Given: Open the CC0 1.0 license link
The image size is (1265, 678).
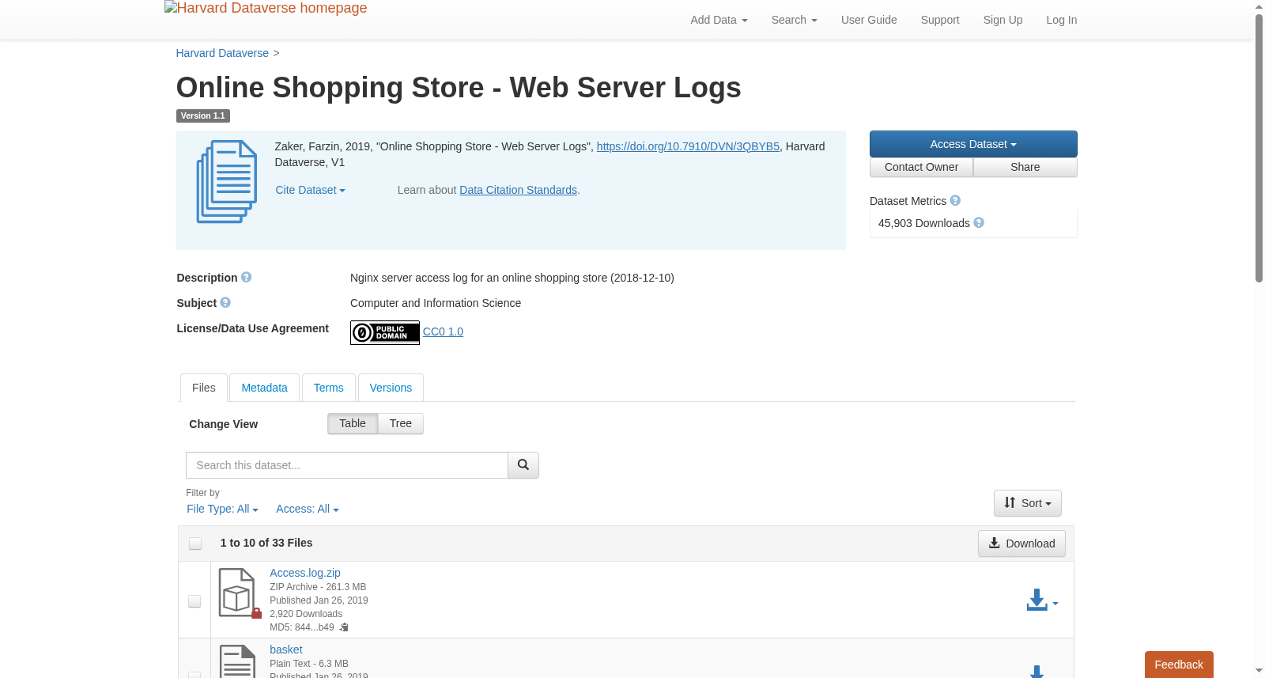Looking at the screenshot, I should (x=443, y=331).
